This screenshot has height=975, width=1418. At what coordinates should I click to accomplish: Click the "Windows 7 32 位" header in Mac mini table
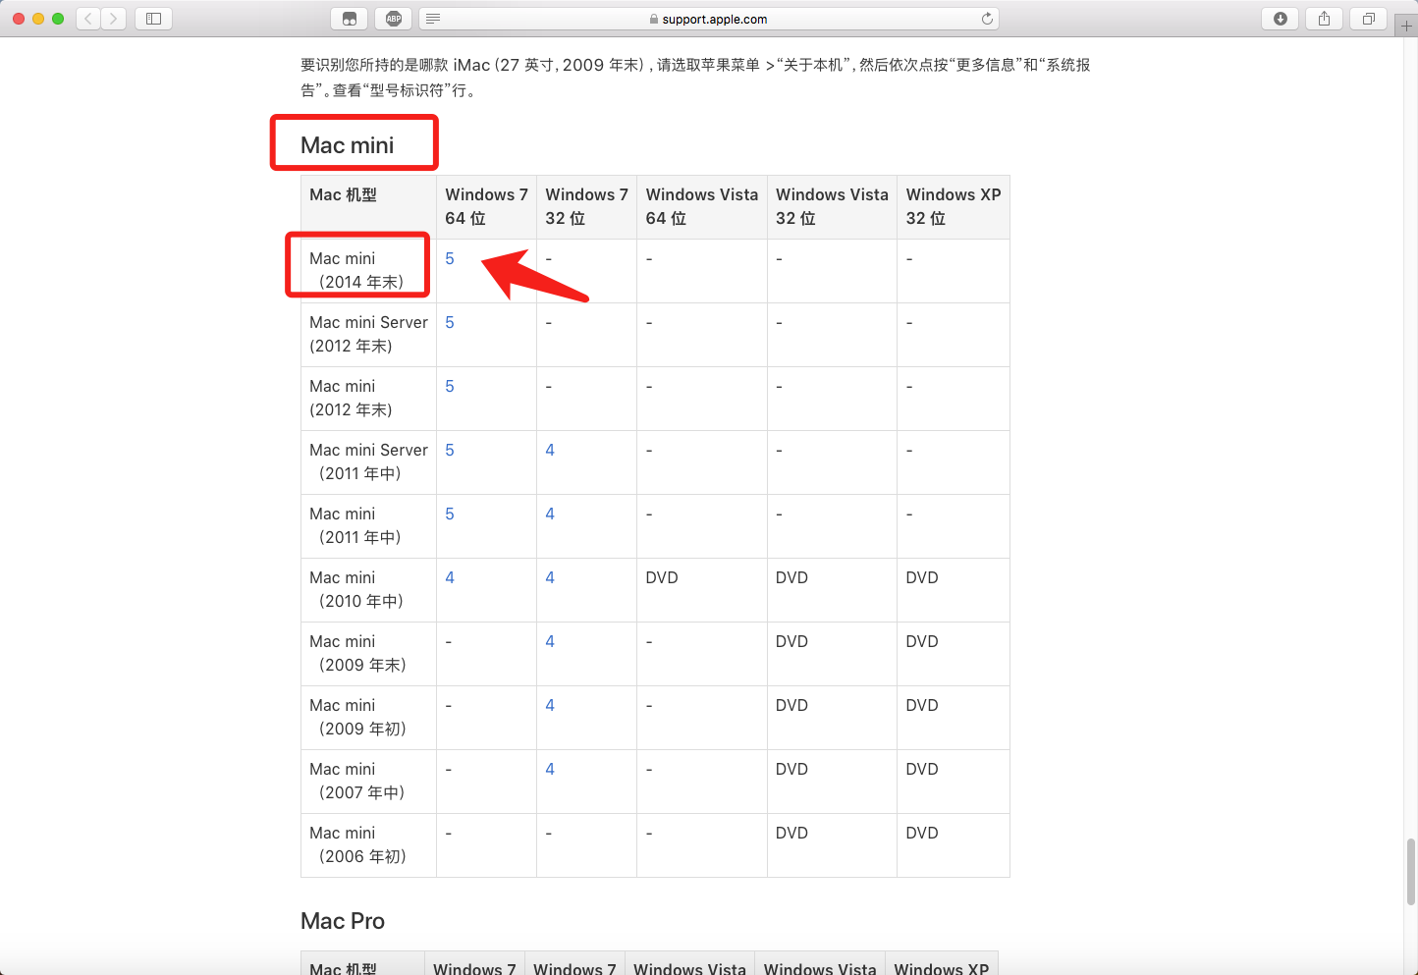click(586, 206)
